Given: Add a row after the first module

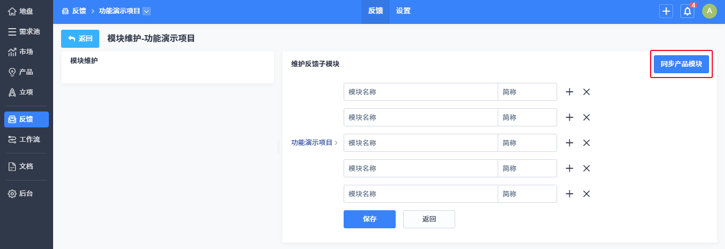Looking at the screenshot, I should 569,92.
